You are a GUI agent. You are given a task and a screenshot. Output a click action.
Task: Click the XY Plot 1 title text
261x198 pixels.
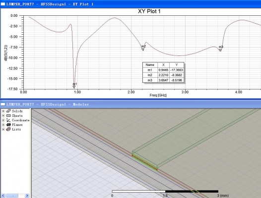[149, 11]
